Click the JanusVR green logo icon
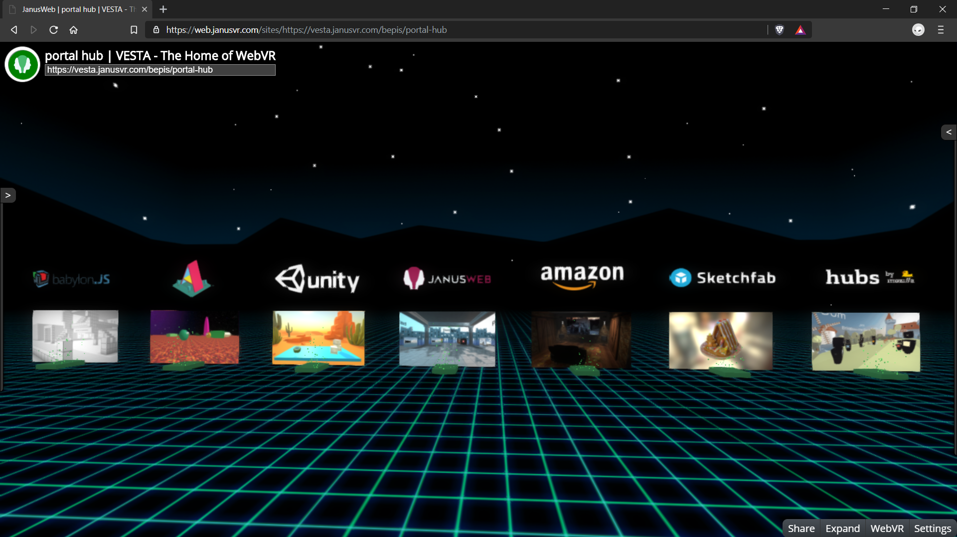The width and height of the screenshot is (957, 537). pyautogui.click(x=22, y=64)
